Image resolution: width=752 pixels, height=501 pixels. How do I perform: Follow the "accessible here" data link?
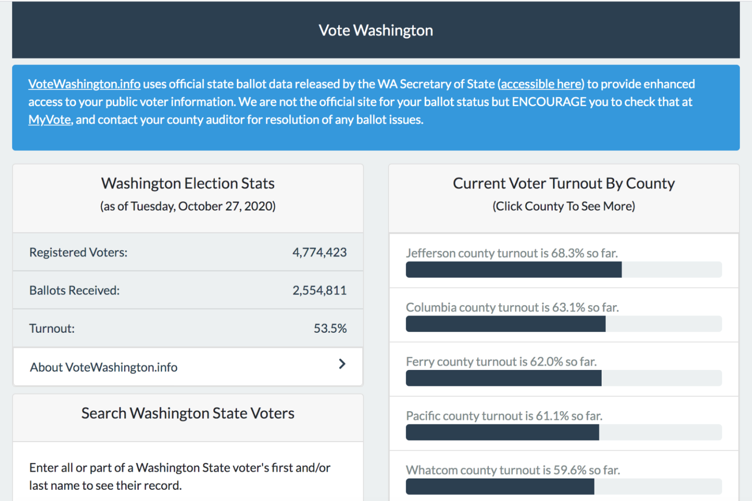(541, 84)
